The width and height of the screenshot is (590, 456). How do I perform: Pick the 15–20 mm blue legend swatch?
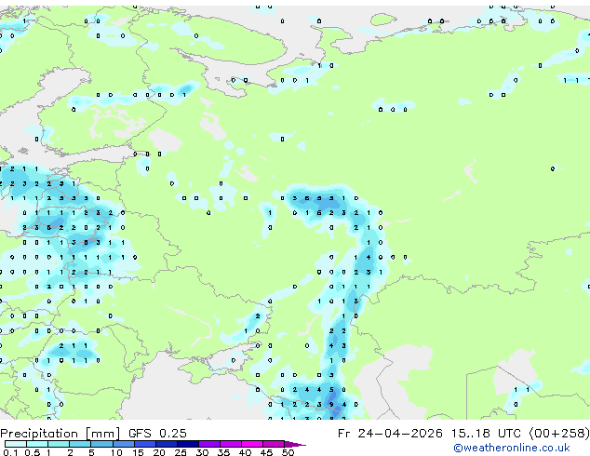(145, 444)
